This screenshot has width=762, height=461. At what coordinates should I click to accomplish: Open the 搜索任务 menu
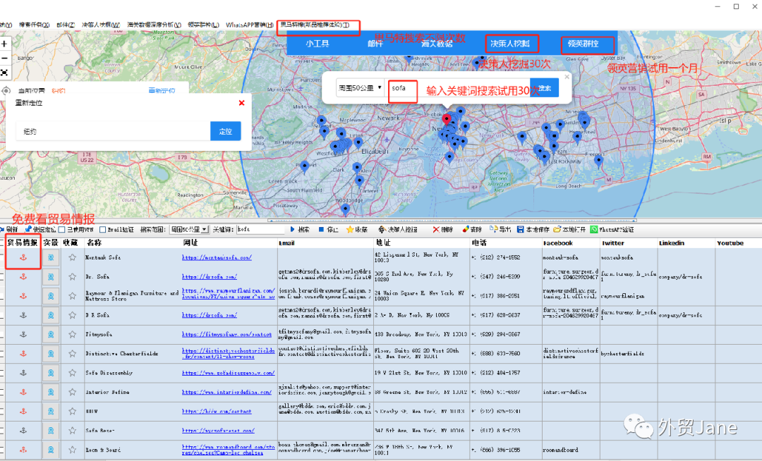click(x=34, y=25)
